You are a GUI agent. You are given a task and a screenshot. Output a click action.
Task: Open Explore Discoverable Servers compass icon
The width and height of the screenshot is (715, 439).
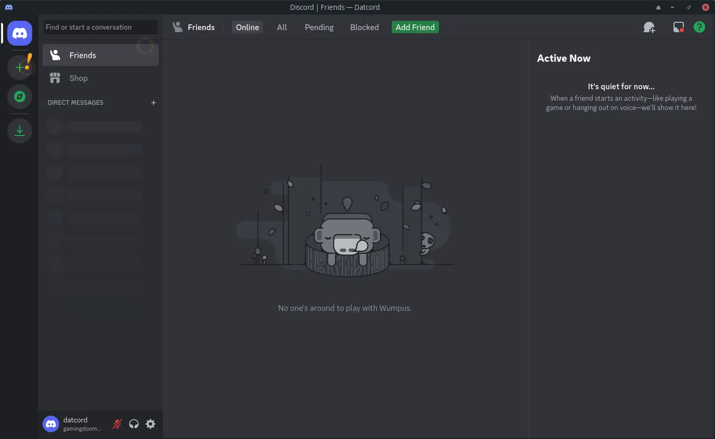20,97
